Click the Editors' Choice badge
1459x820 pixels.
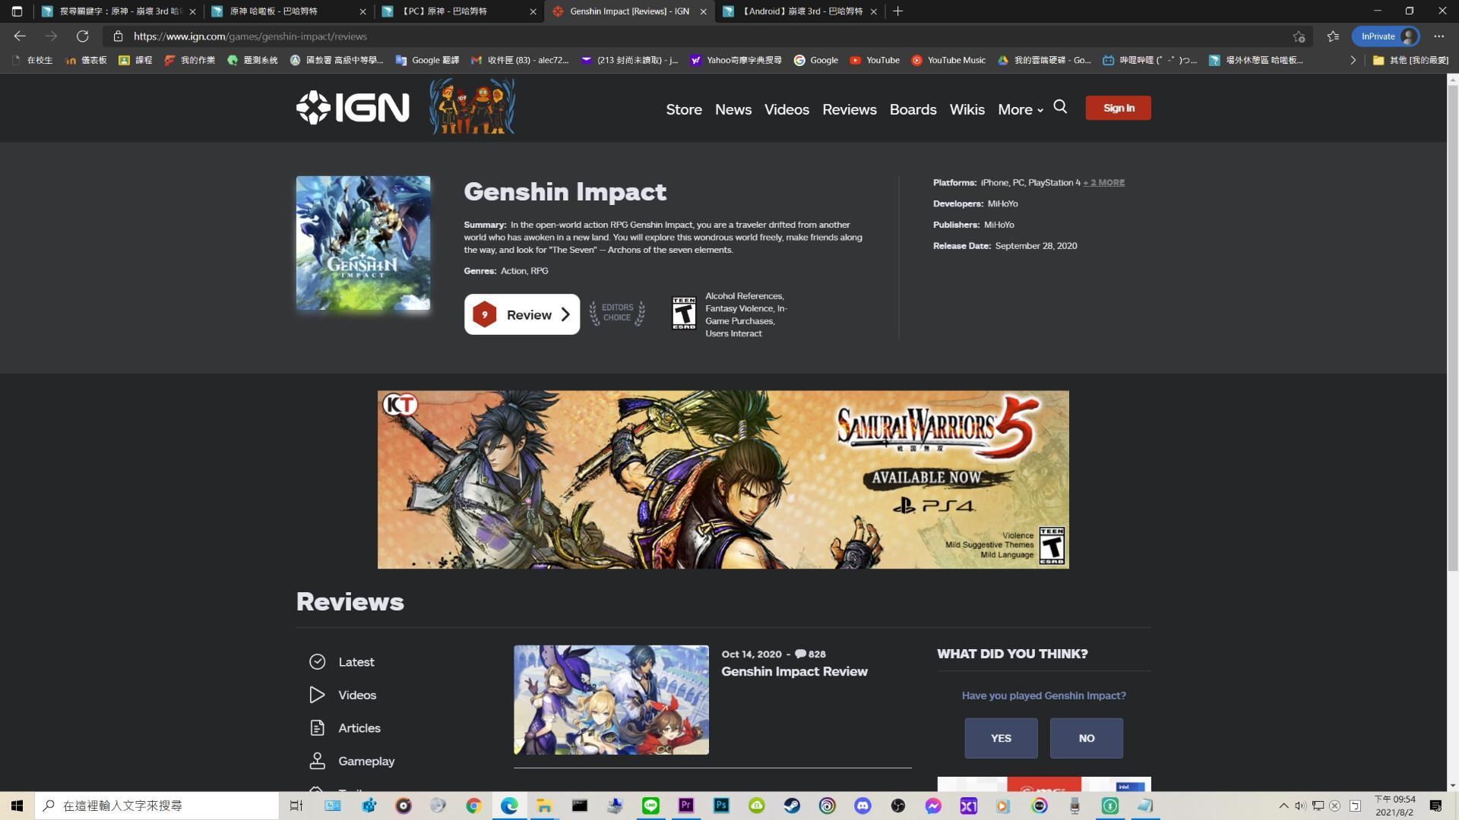[x=617, y=313]
